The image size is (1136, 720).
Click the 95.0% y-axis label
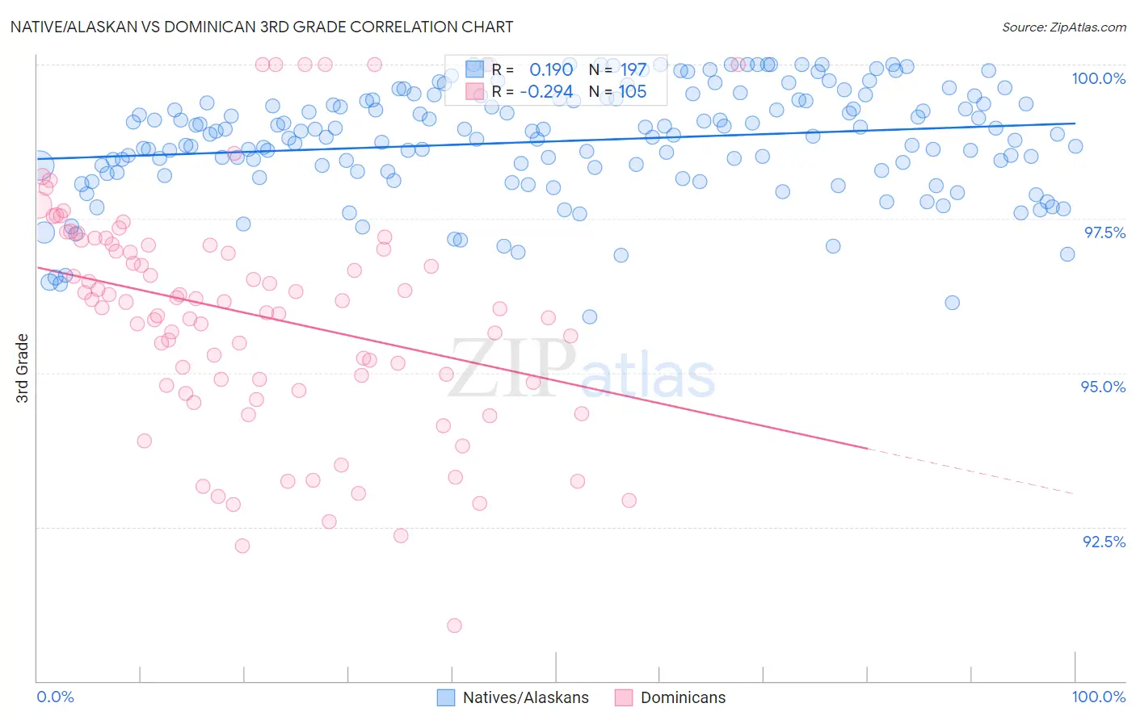[1103, 387]
